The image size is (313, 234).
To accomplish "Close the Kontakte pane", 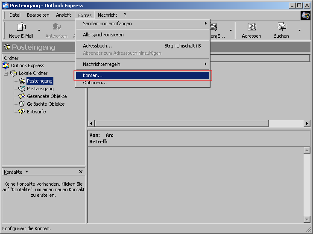I will pos(81,172).
